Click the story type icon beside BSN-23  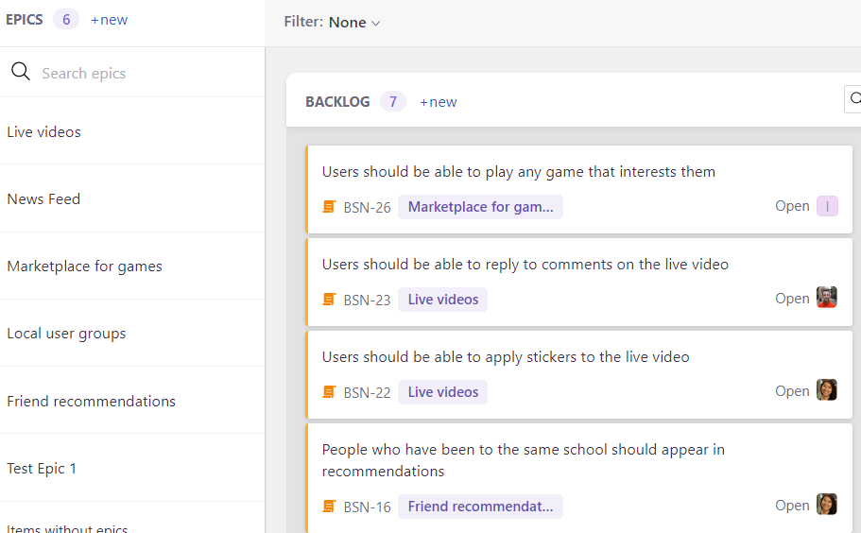pyautogui.click(x=329, y=300)
